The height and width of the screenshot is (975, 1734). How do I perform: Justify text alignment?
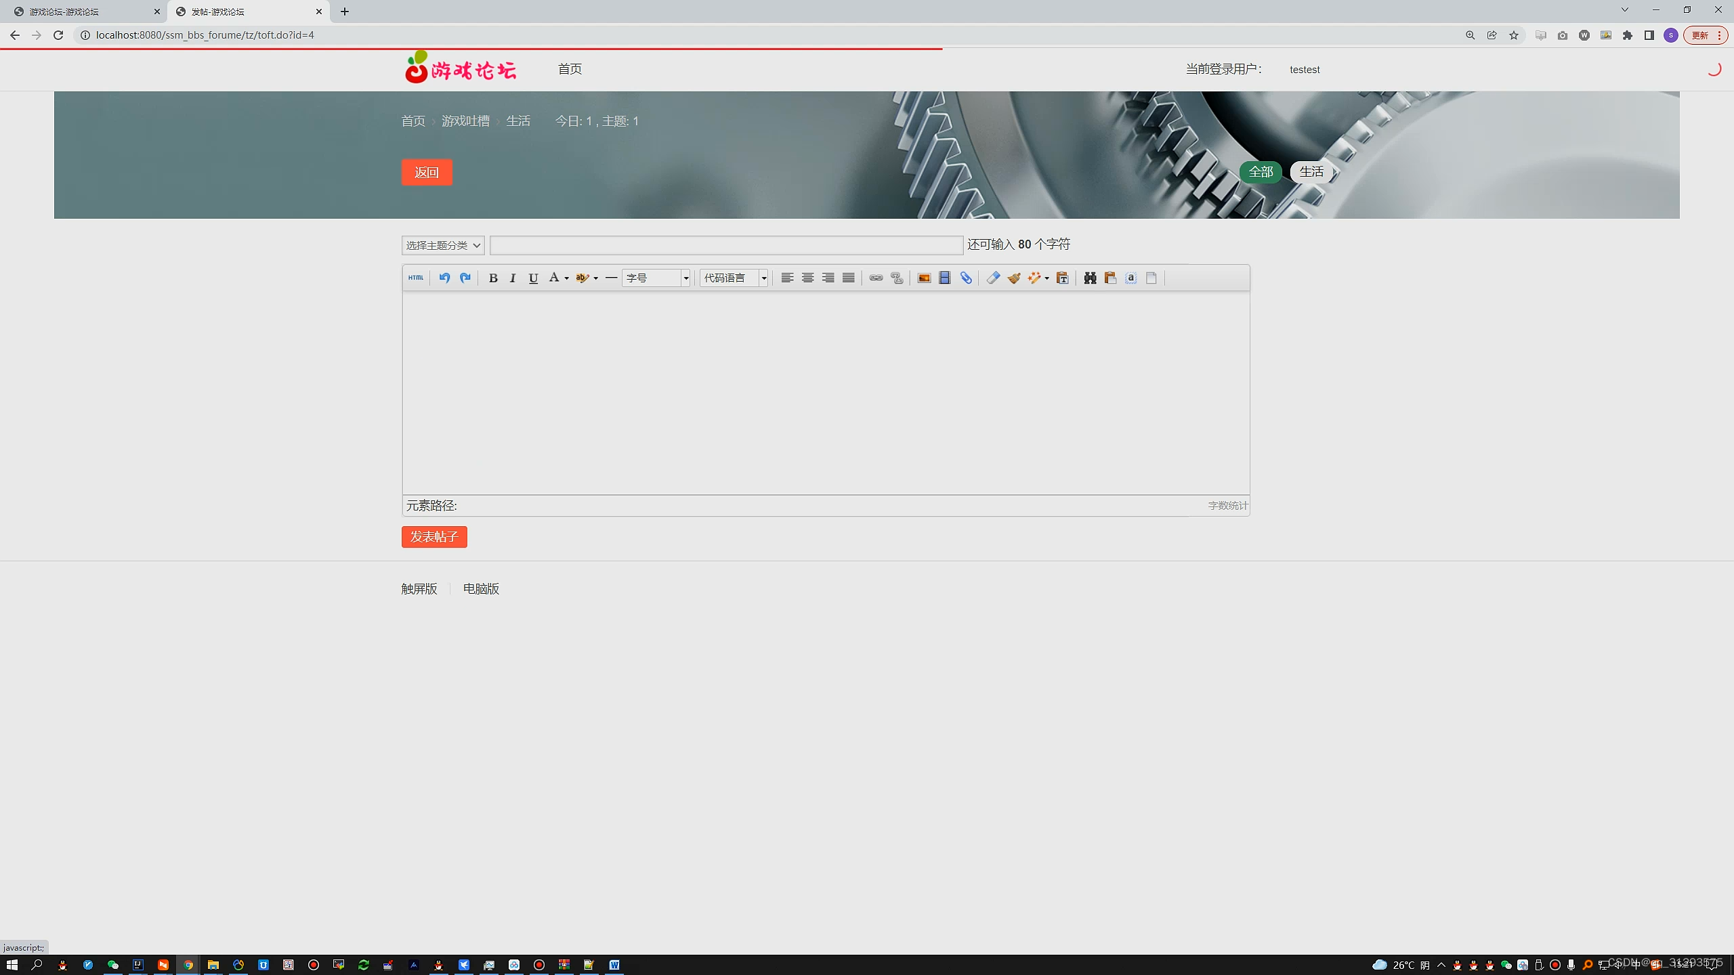coord(848,278)
